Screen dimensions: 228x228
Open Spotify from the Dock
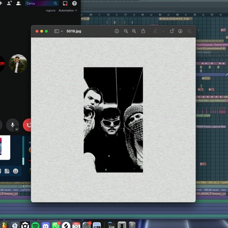(x=36, y=225)
